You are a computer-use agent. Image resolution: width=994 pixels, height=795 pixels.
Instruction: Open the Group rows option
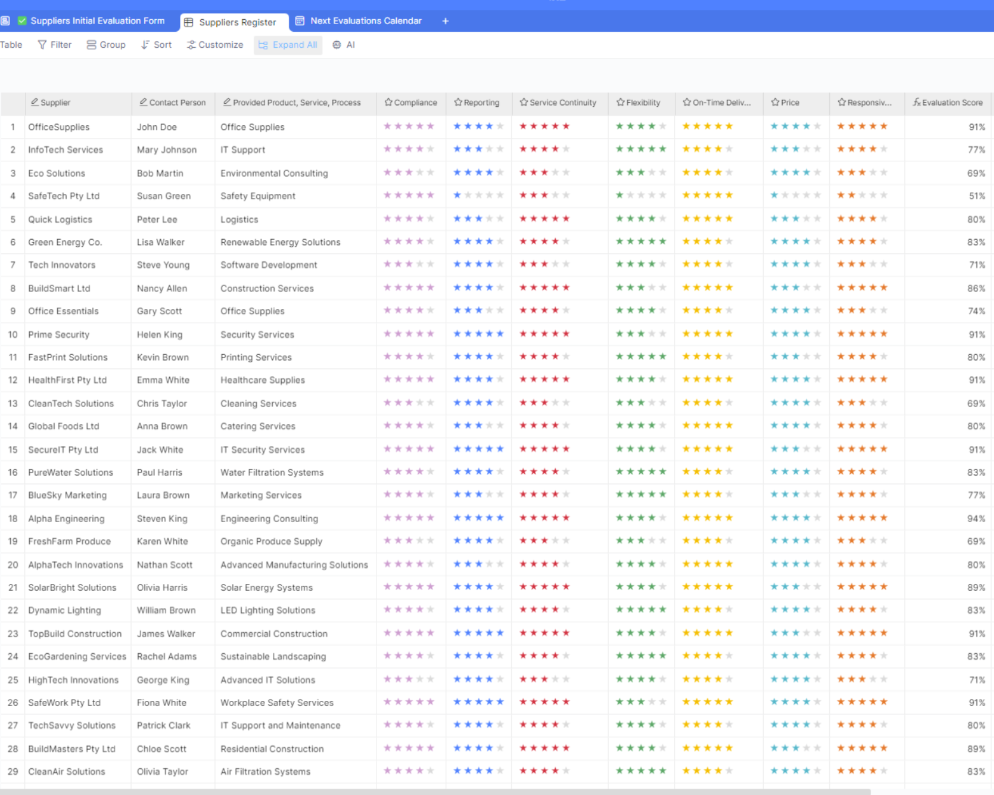pyautogui.click(x=106, y=45)
